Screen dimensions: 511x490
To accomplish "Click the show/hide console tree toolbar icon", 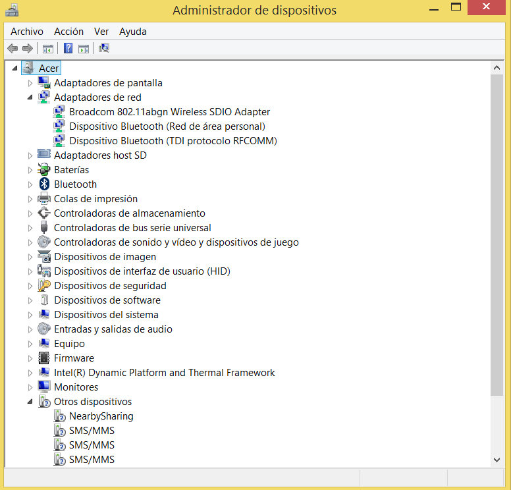I will click(x=48, y=49).
